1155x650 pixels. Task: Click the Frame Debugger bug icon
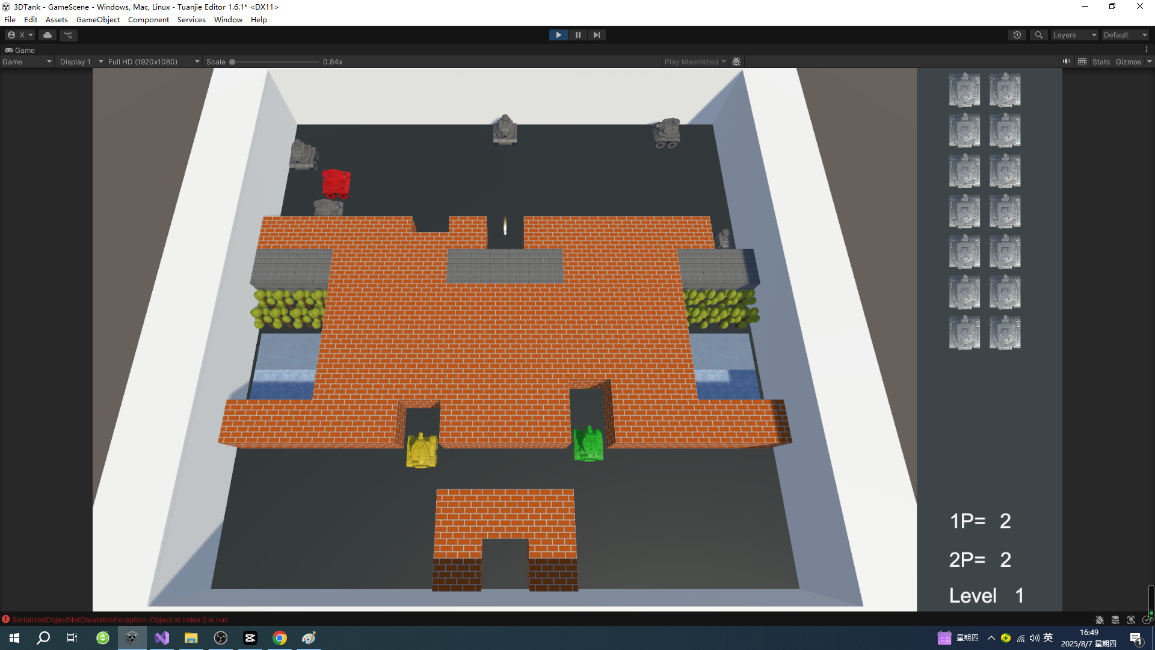pos(736,61)
